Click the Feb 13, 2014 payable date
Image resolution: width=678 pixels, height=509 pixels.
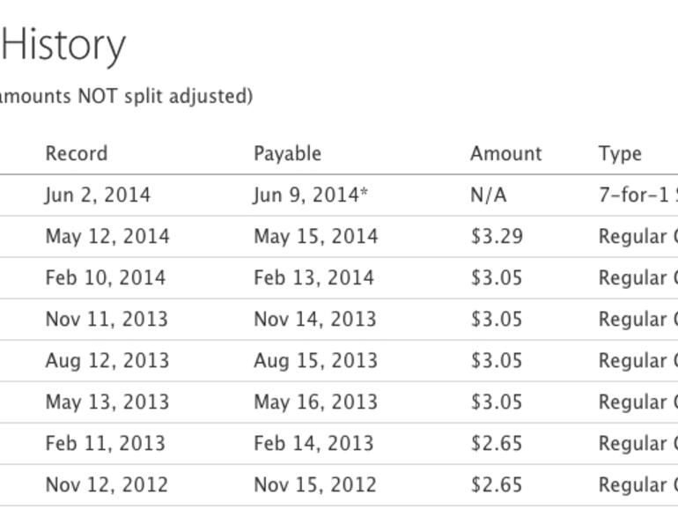pos(313,277)
